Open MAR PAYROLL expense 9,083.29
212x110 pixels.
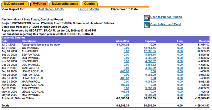point(151,82)
